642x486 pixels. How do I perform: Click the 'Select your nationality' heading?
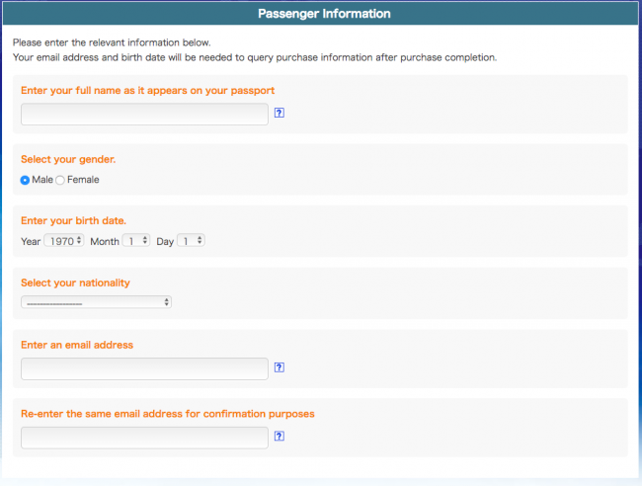(x=75, y=283)
